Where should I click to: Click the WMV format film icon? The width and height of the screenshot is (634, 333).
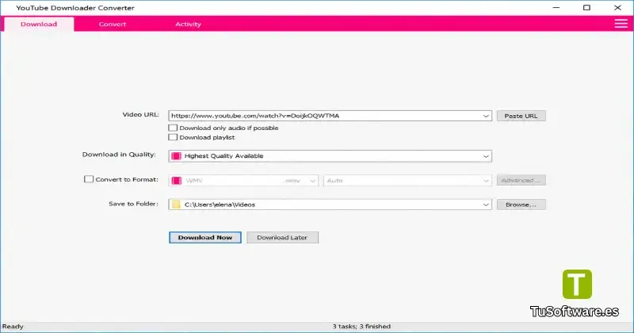[176, 181]
